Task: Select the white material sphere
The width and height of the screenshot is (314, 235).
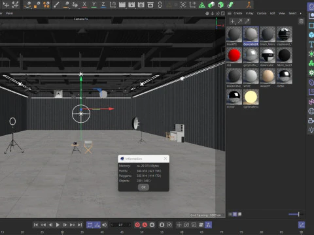Action: point(251,76)
